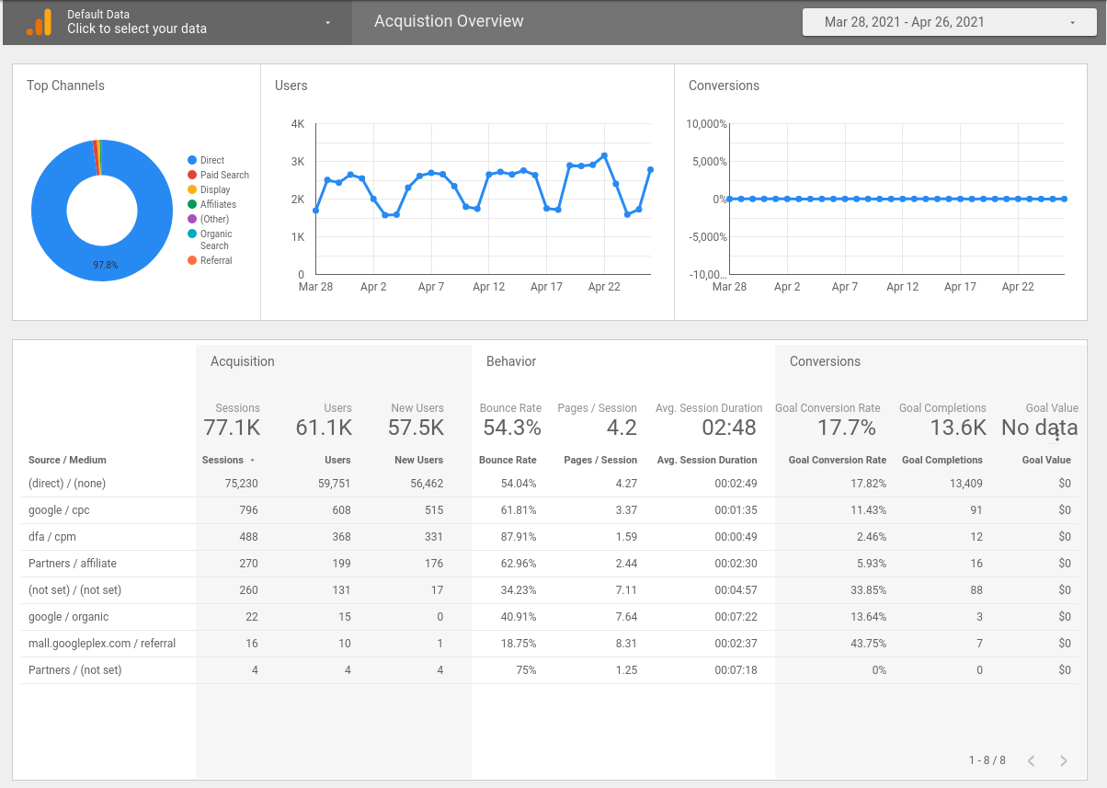The width and height of the screenshot is (1107, 788).
Task: Toggle the Display legend entry
Action: pyautogui.click(x=213, y=189)
